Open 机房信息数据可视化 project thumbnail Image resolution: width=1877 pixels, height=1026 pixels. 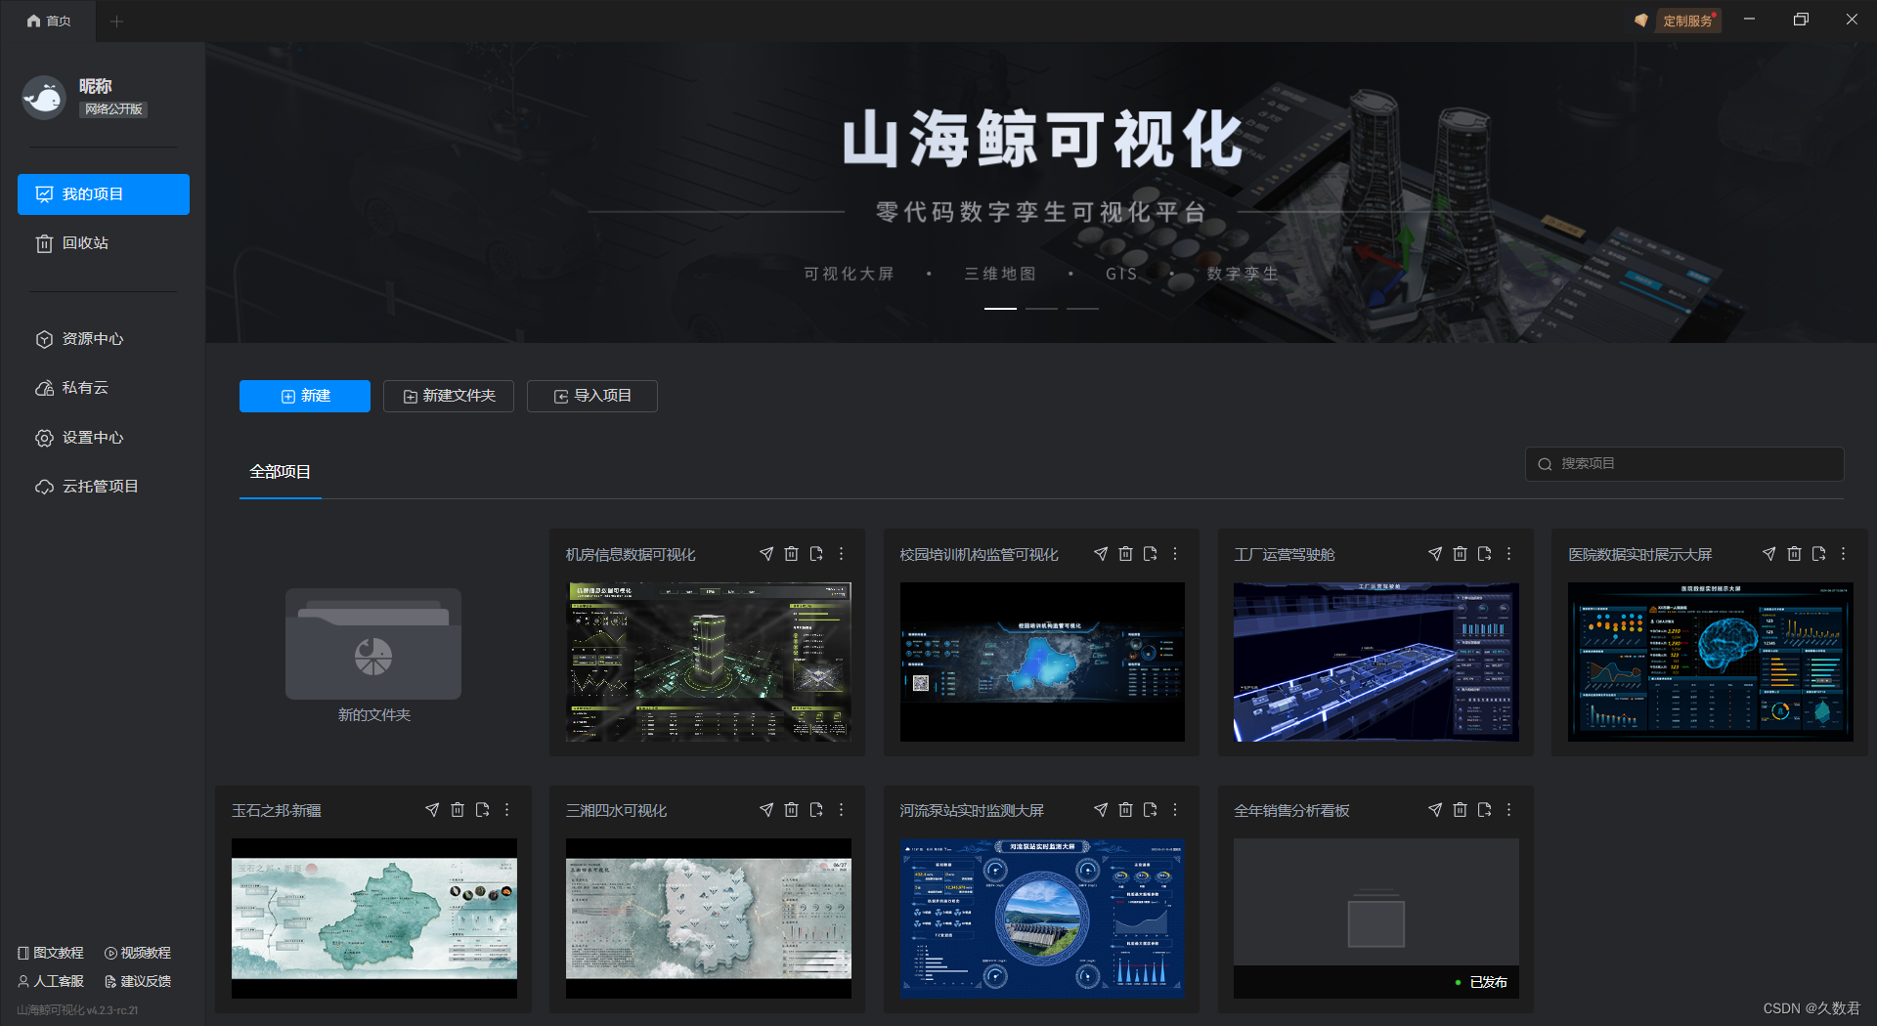pyautogui.click(x=709, y=662)
